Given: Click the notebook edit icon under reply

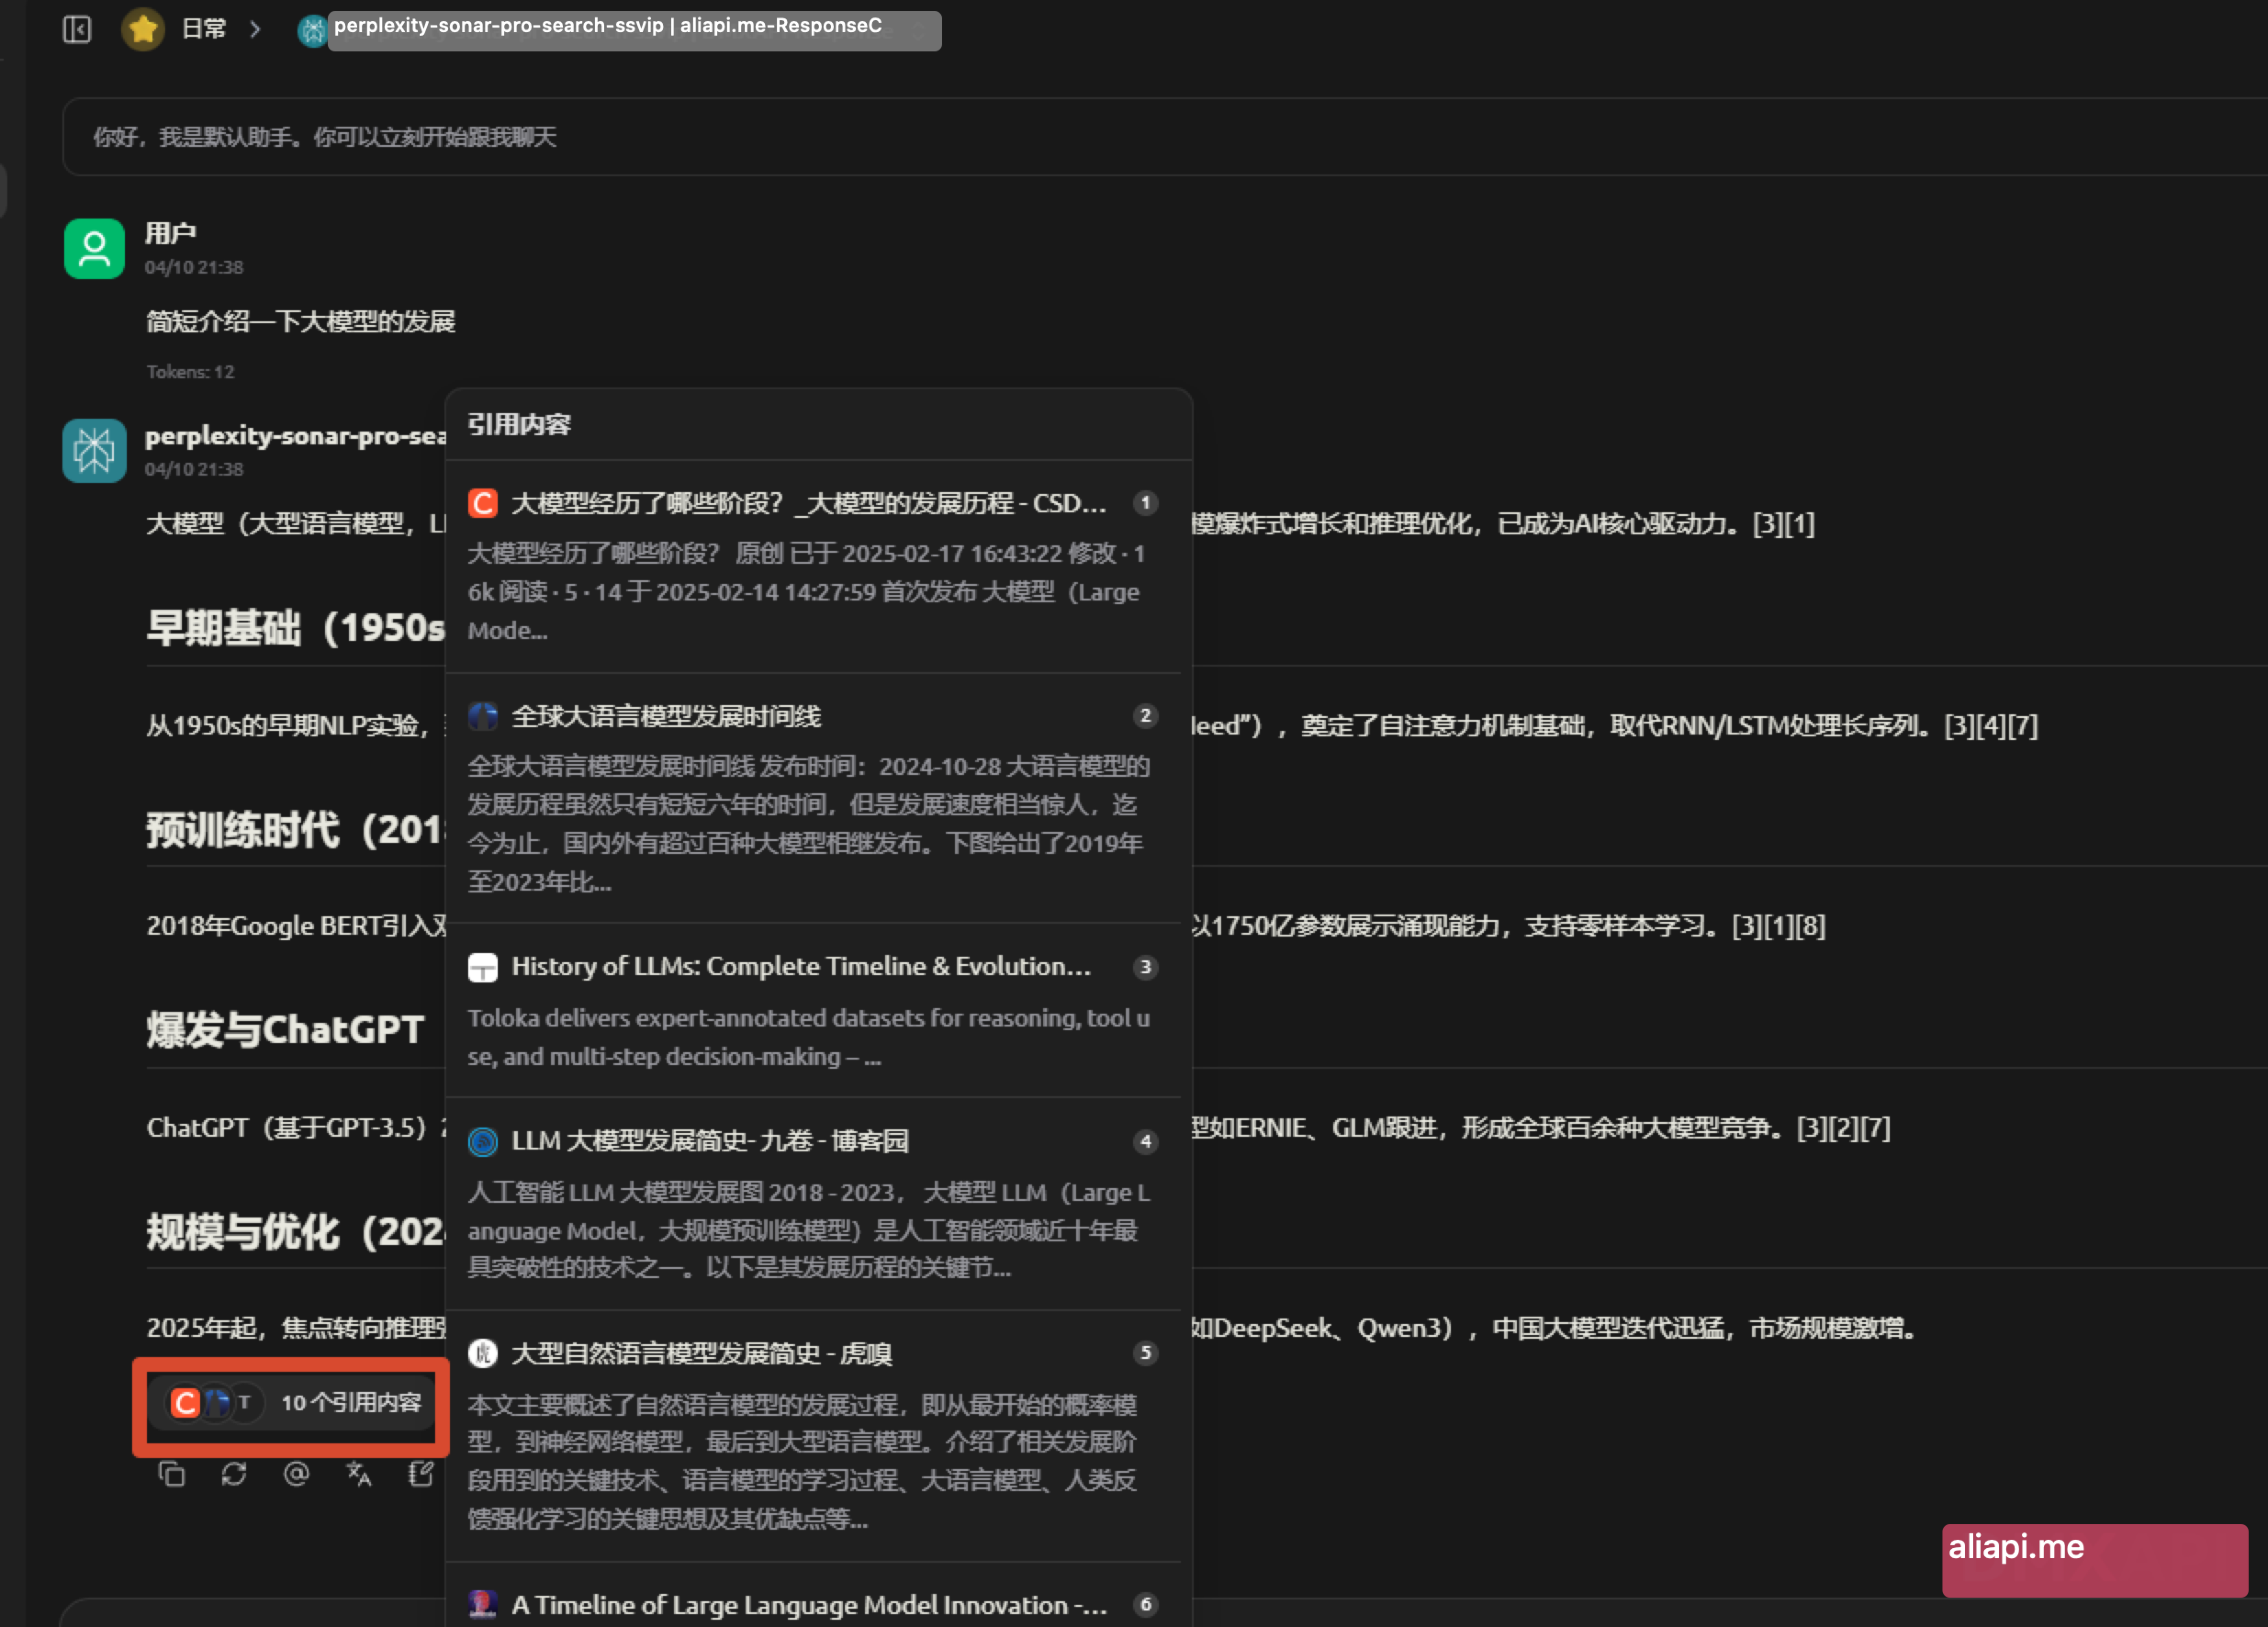Looking at the screenshot, I should point(421,1474).
